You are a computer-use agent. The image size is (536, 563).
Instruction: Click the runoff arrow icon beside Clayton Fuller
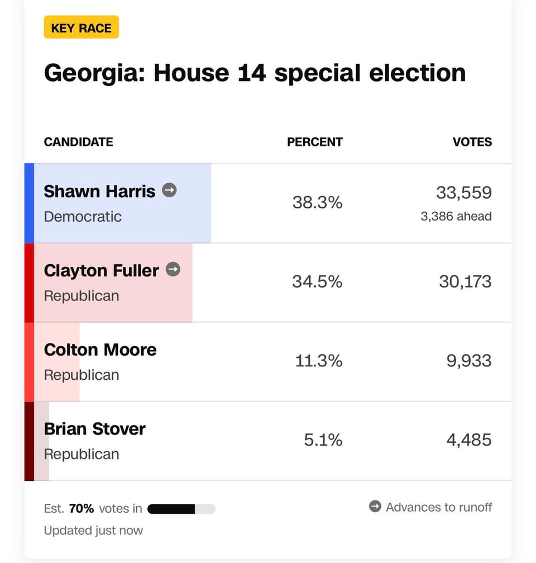coord(174,269)
